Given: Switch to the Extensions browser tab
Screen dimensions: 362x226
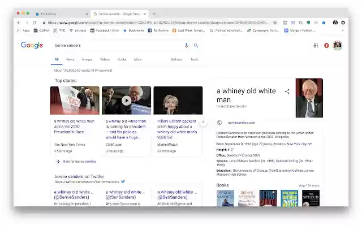Looking at the screenshot, I should [x=62, y=14].
